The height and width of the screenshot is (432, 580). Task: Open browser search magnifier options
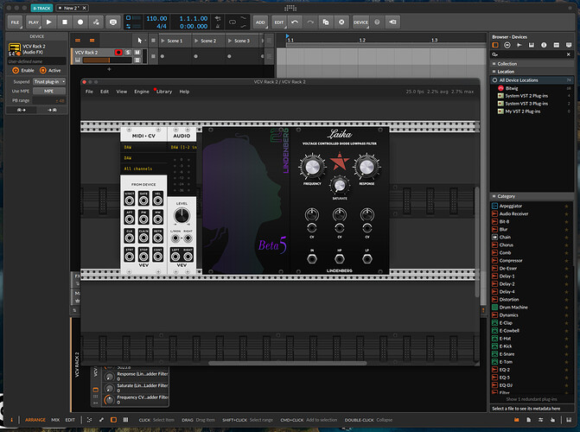click(x=495, y=54)
